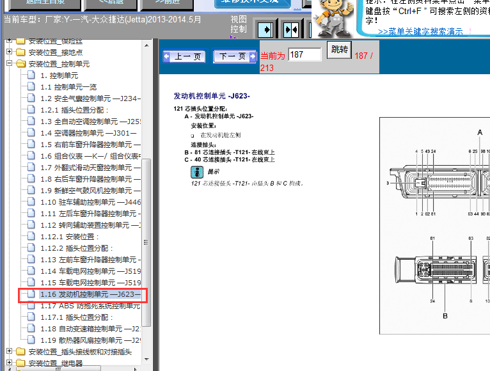Go to next page with 下一页
Screen dimensions: 490x371
[x=235, y=56]
